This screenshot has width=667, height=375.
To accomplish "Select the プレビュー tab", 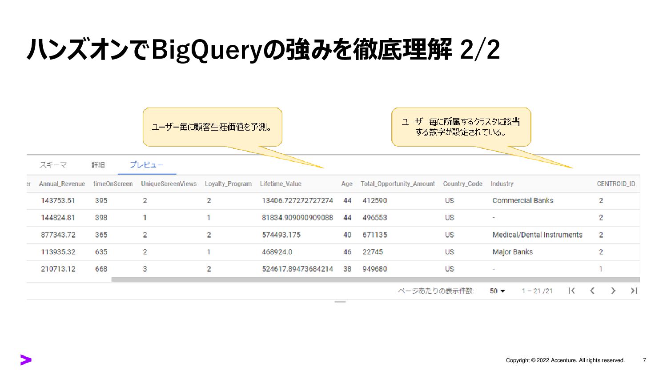I will [x=147, y=165].
